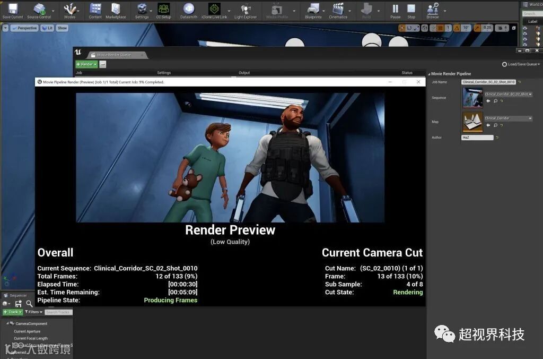The width and height of the screenshot is (543, 359).
Task: Click the green Render button
Action: click(86, 64)
